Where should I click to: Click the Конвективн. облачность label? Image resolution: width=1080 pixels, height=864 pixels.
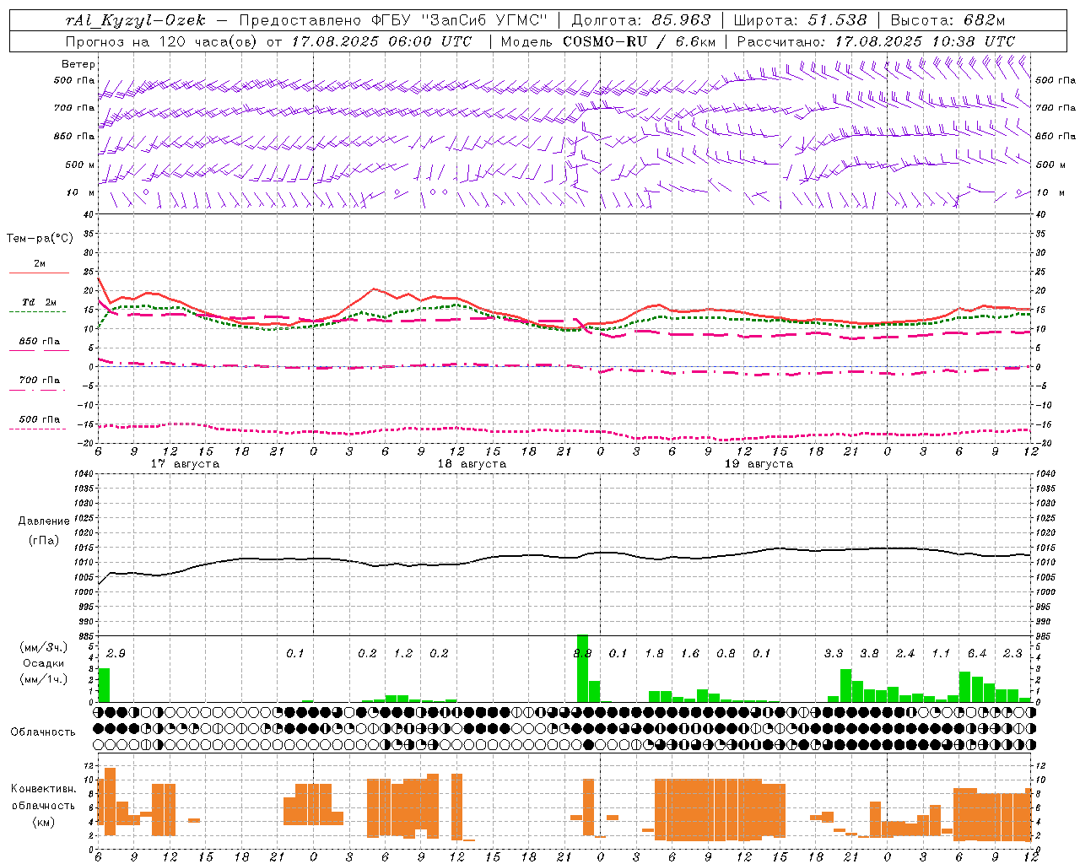tap(43, 797)
